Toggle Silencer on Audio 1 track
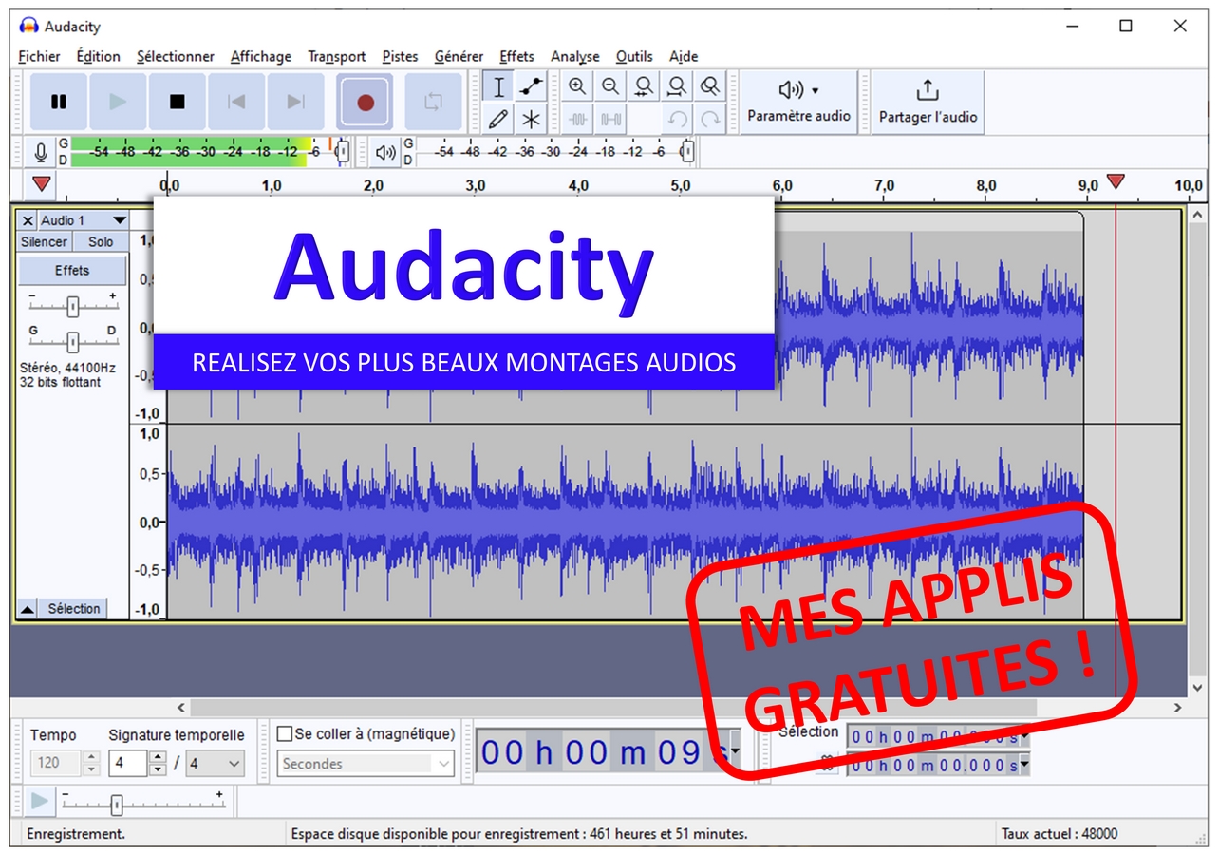1219x855 pixels. 45,242
